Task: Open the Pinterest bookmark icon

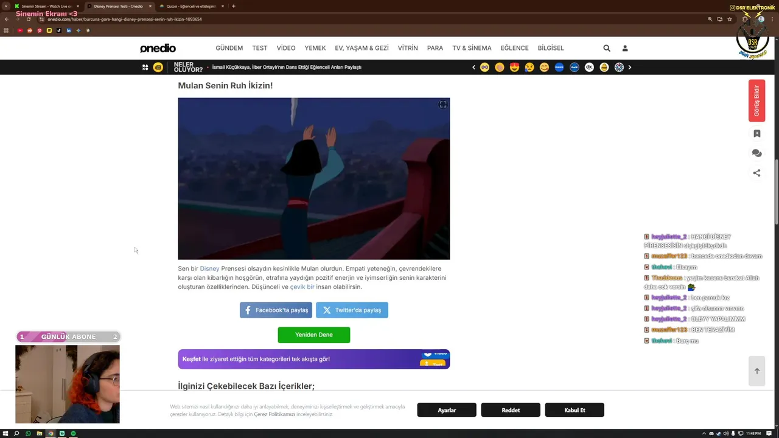Action: tap(40, 30)
